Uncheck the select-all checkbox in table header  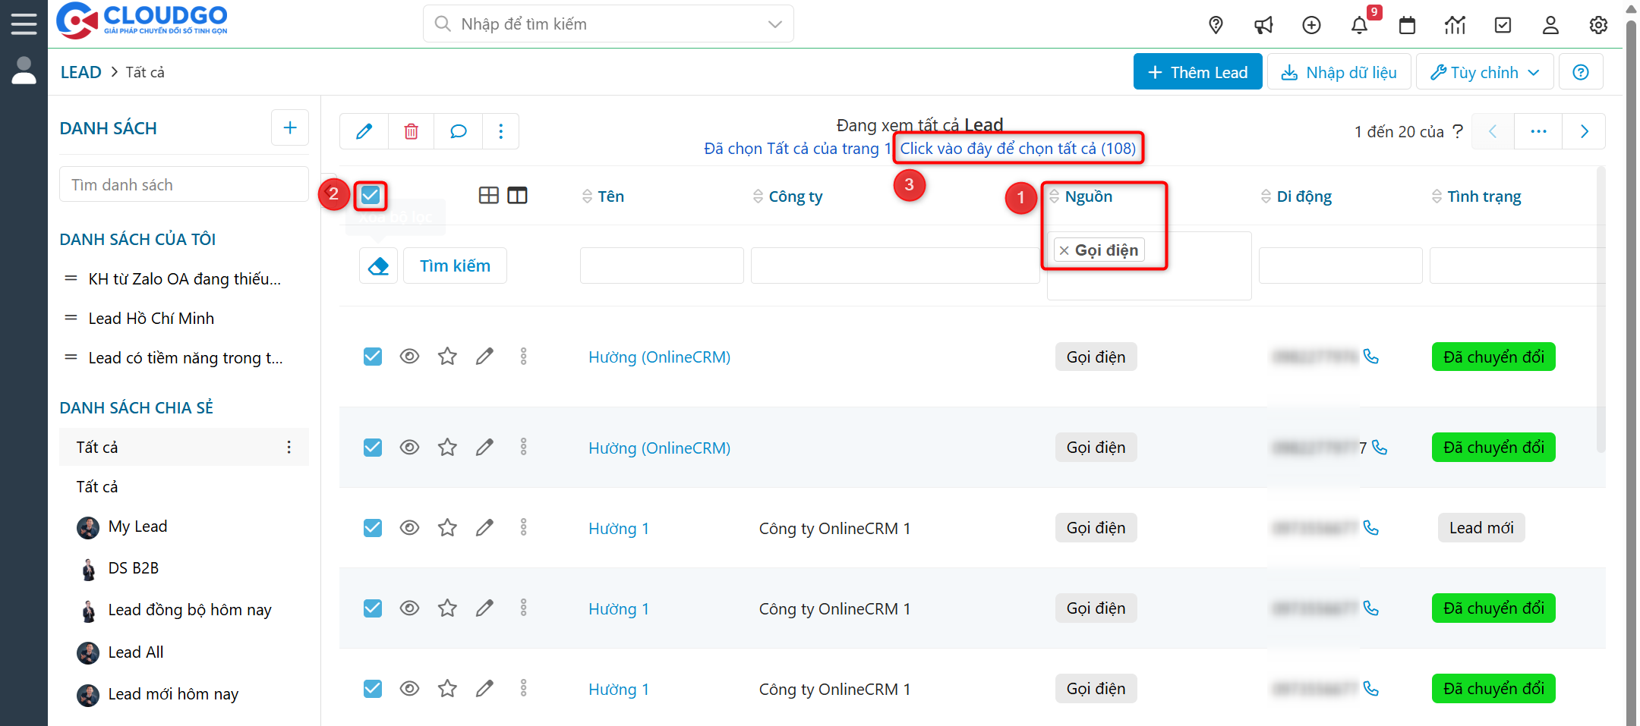tap(371, 196)
